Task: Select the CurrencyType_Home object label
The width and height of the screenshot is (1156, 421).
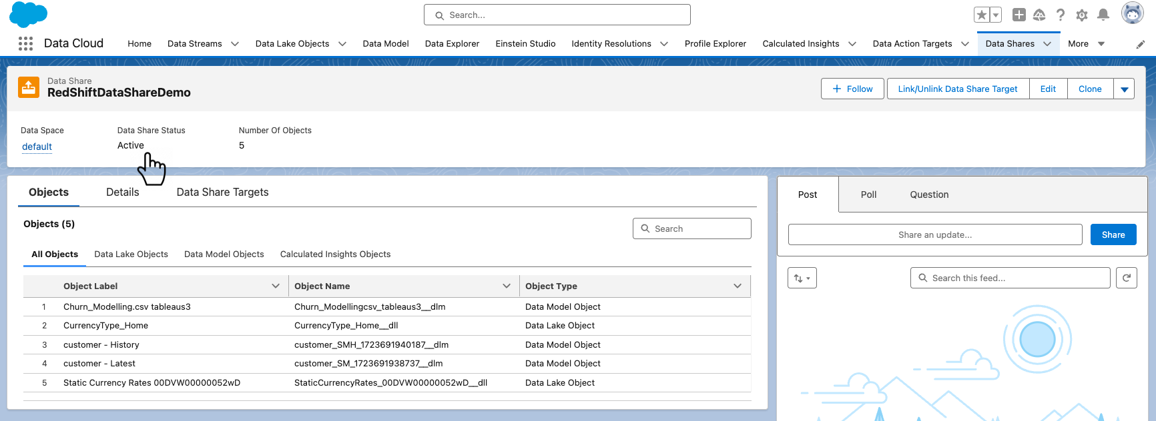Action: point(105,326)
